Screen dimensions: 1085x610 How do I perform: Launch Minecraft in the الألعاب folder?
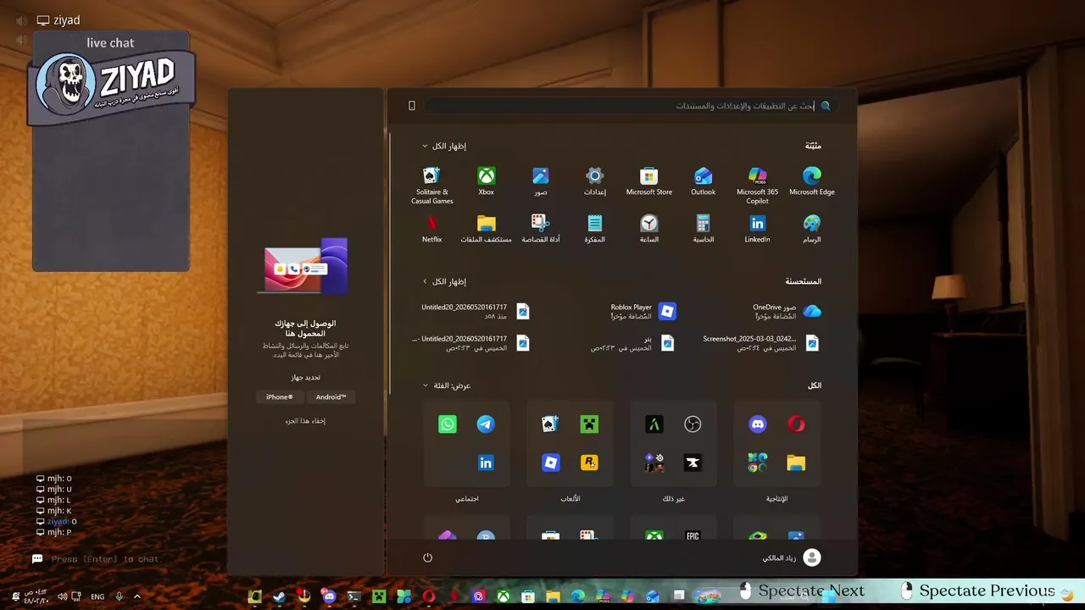coord(589,424)
